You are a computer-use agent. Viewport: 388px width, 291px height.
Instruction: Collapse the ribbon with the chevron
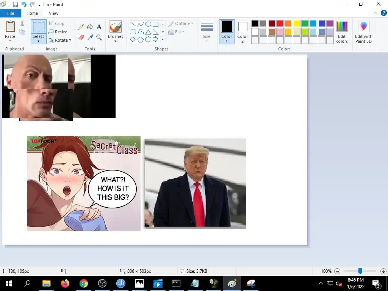375,13
